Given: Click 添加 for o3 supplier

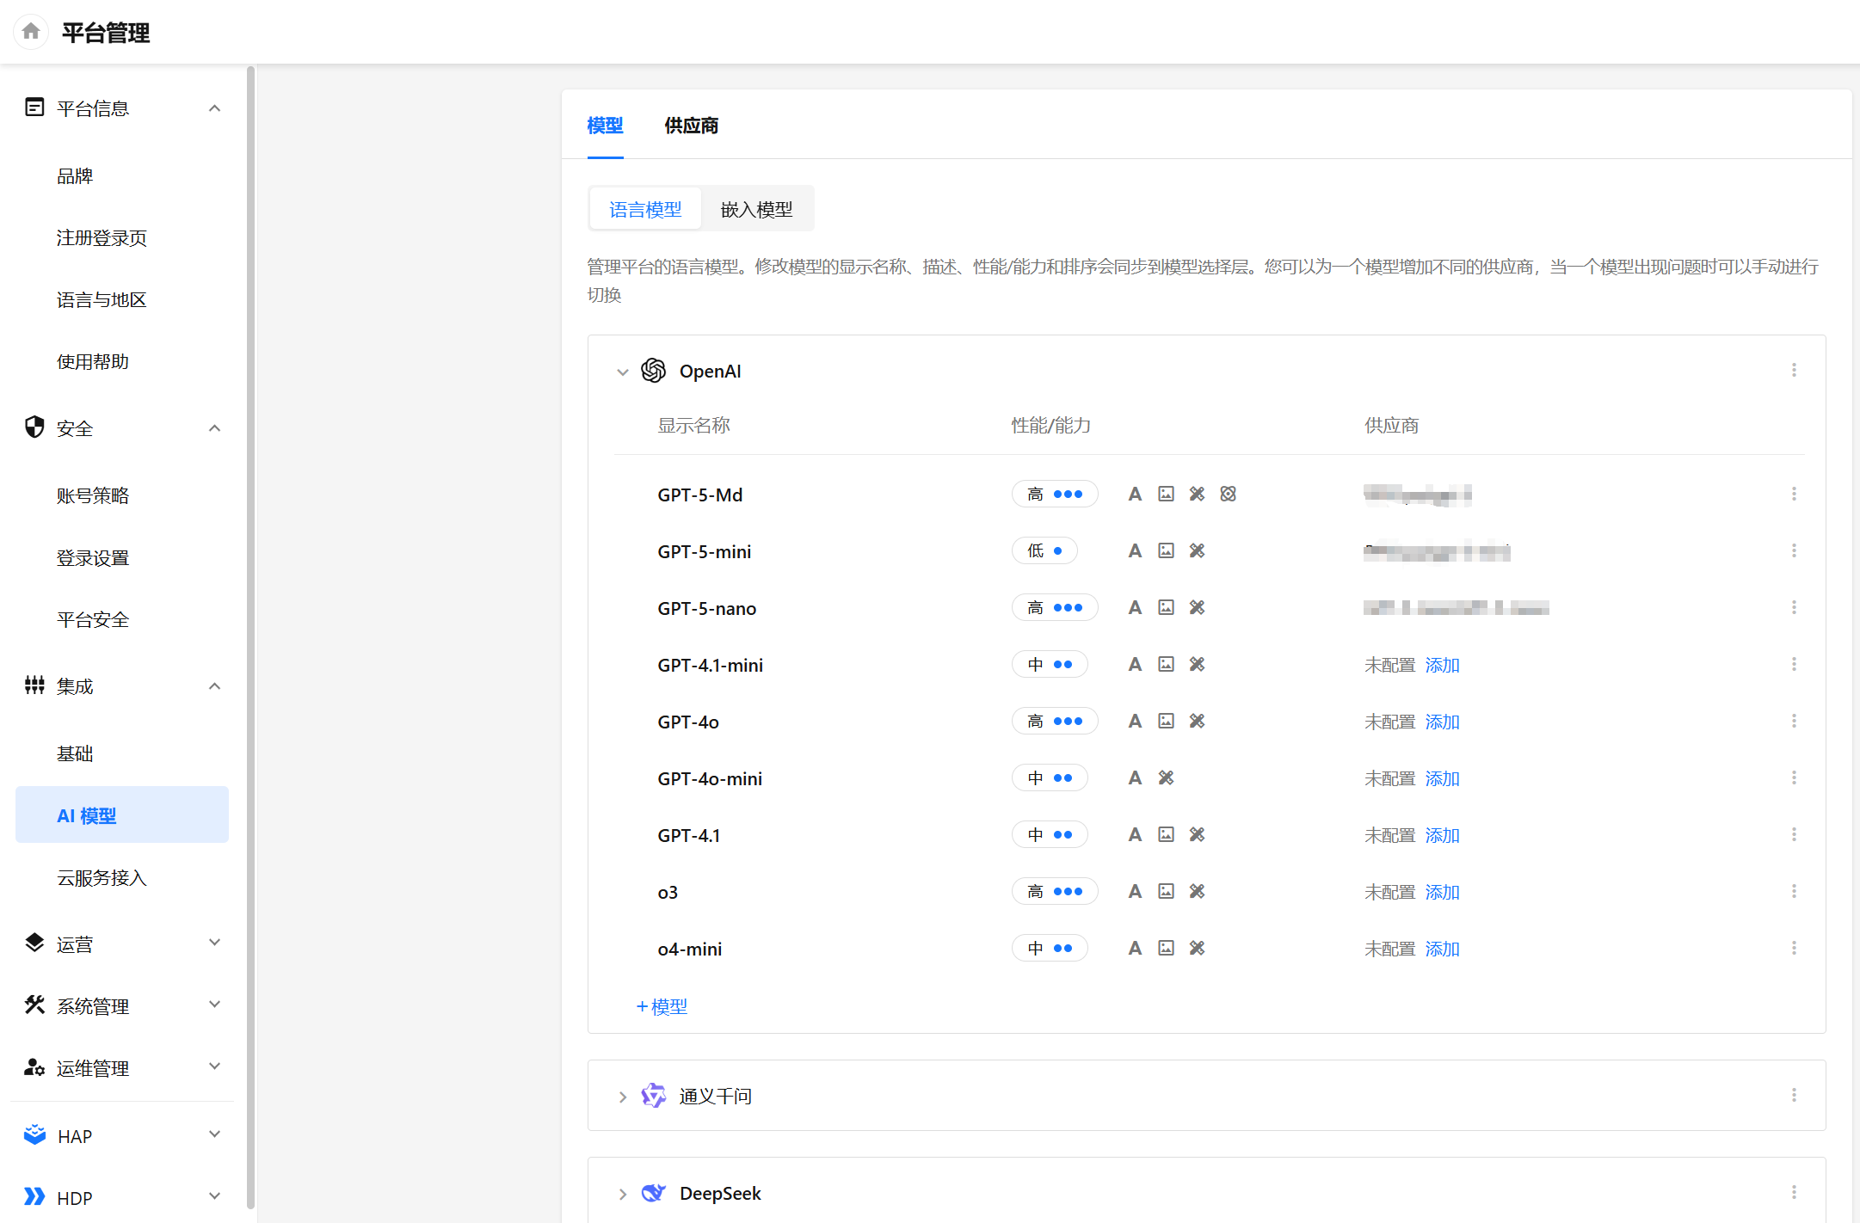Looking at the screenshot, I should [x=1442, y=892].
